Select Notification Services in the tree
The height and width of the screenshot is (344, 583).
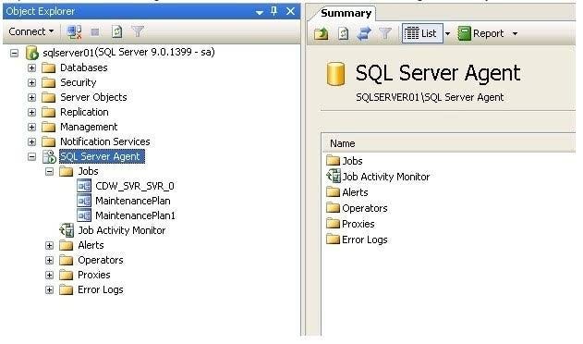click(x=104, y=141)
